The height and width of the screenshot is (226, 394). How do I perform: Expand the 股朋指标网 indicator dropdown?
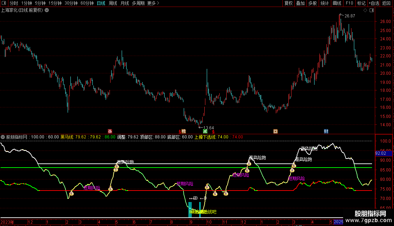(x=3, y=137)
